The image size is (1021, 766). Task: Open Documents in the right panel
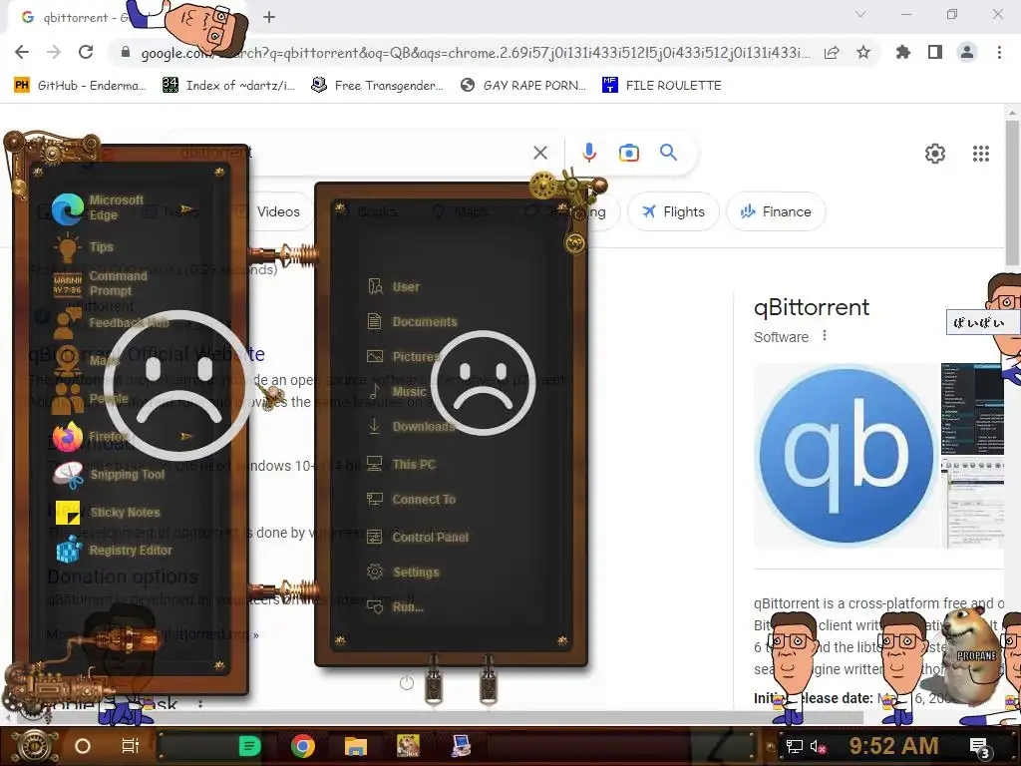pos(412,321)
